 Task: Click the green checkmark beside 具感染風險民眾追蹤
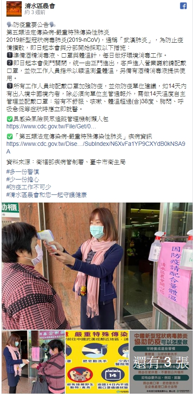9,119
